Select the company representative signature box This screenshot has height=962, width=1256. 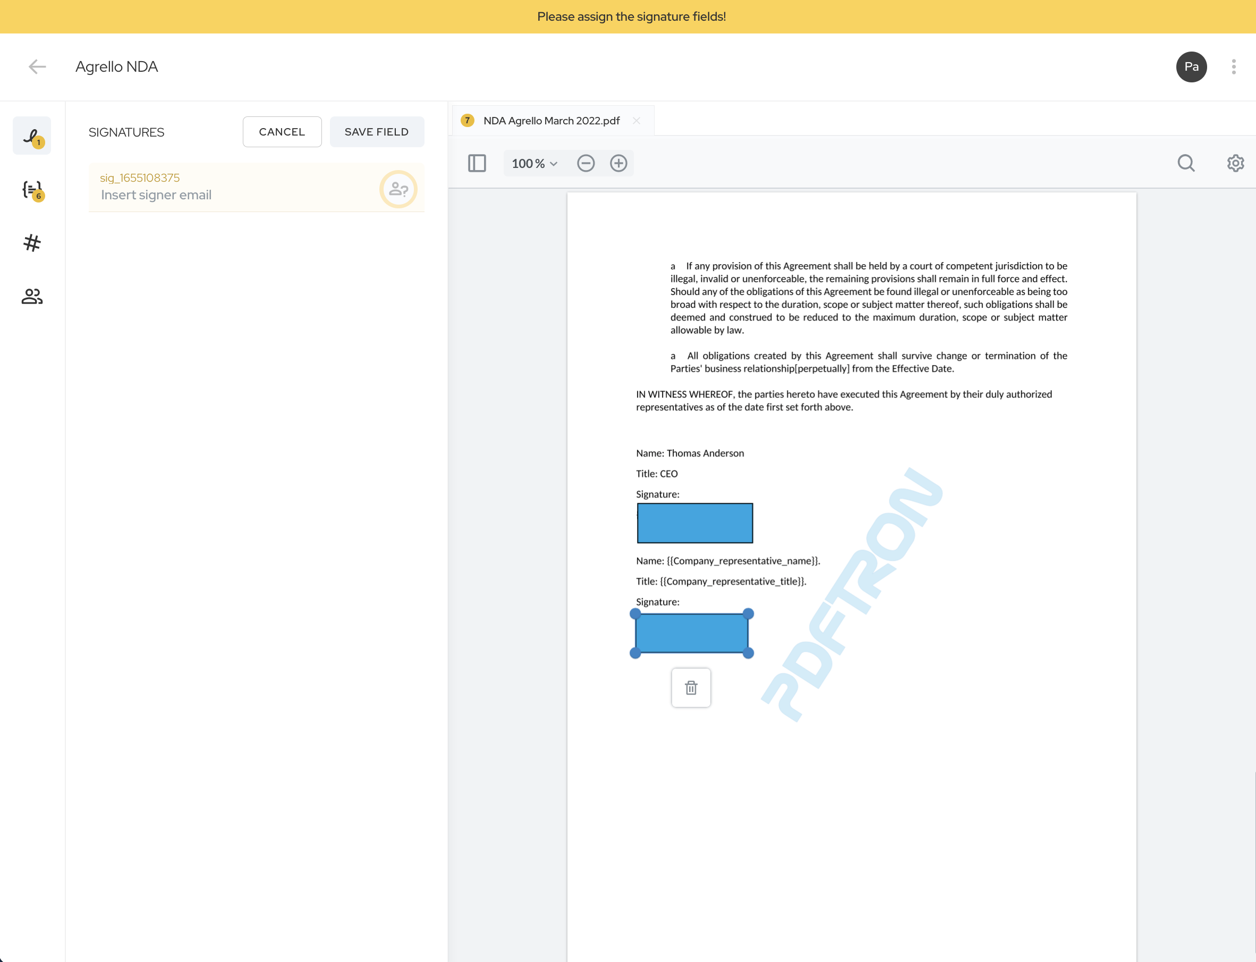coord(691,634)
